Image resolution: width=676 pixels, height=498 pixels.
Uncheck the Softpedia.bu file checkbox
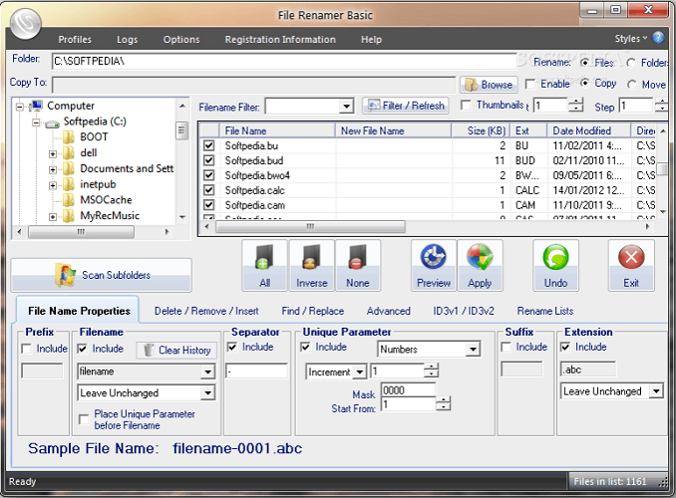(x=208, y=145)
